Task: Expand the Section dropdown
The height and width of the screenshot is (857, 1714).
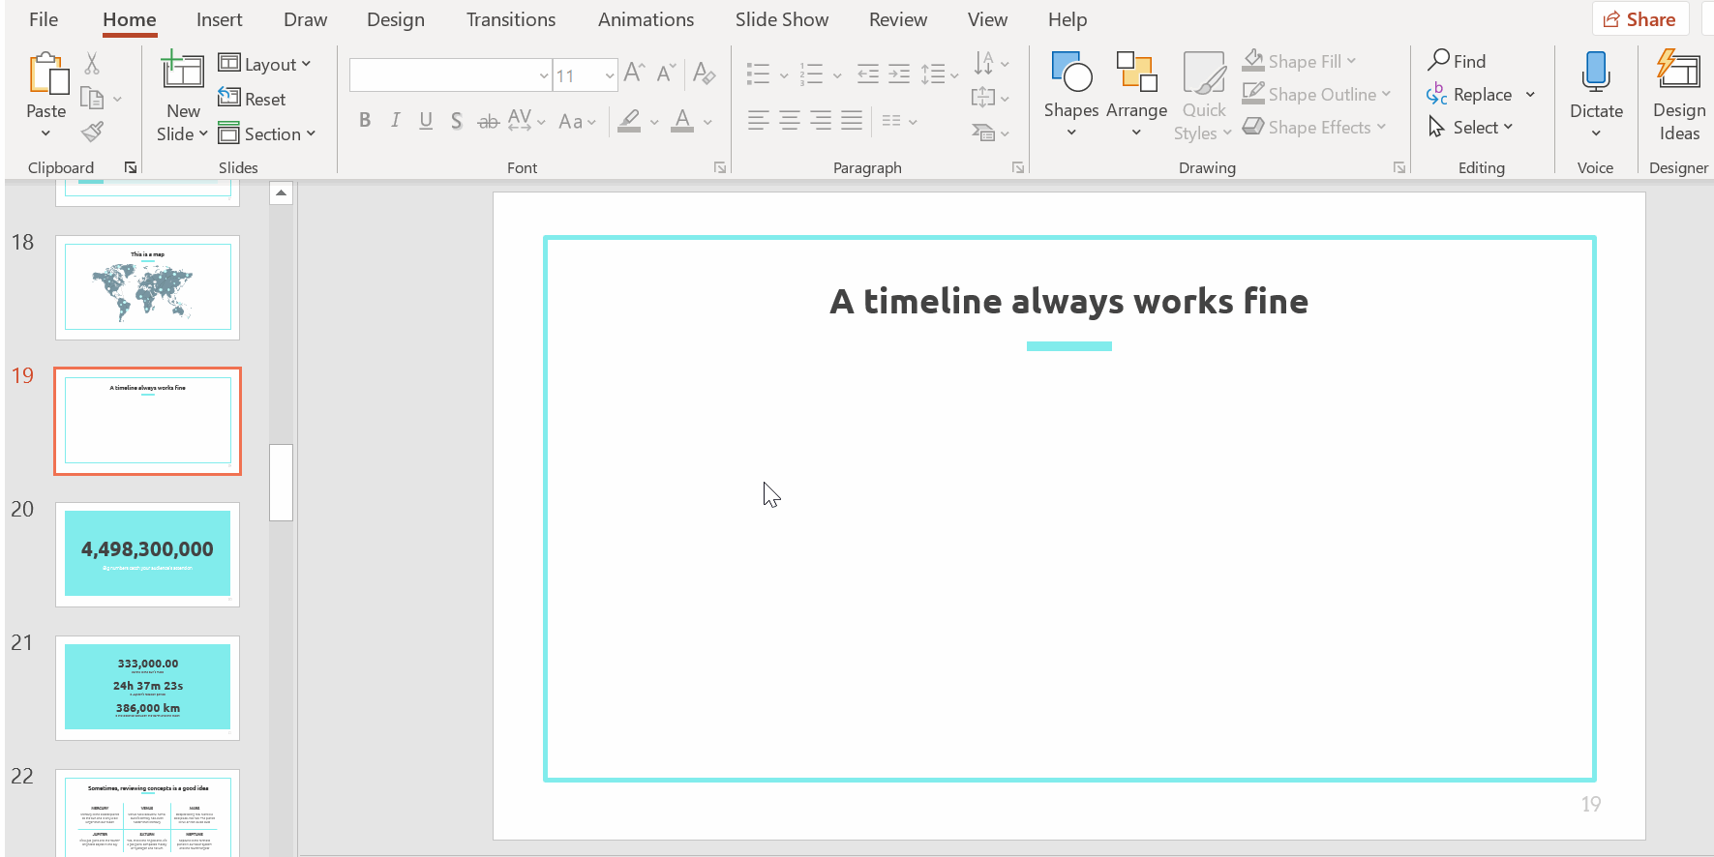Action: pos(267,133)
